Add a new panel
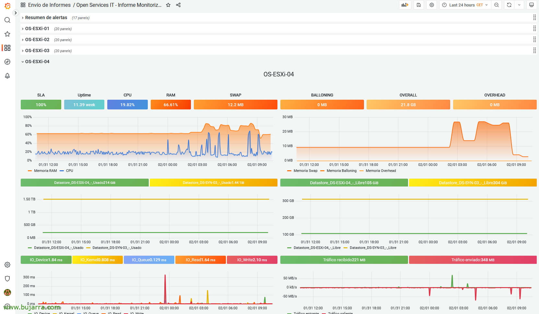Screen dimensions: 539x314 coord(405,5)
